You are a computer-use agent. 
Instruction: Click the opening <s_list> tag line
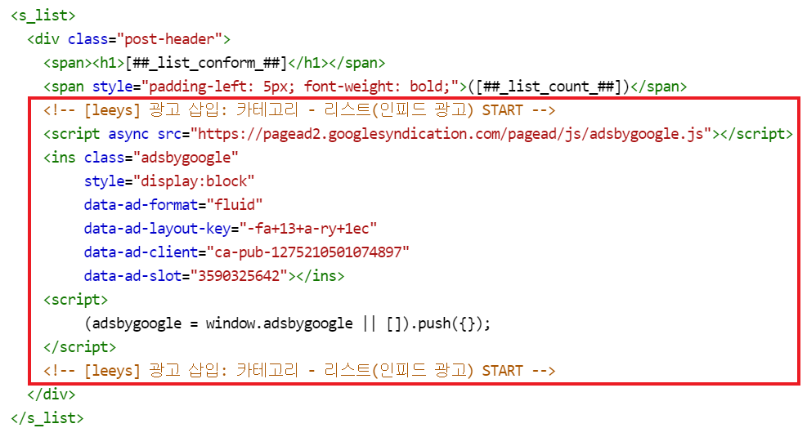43,16
